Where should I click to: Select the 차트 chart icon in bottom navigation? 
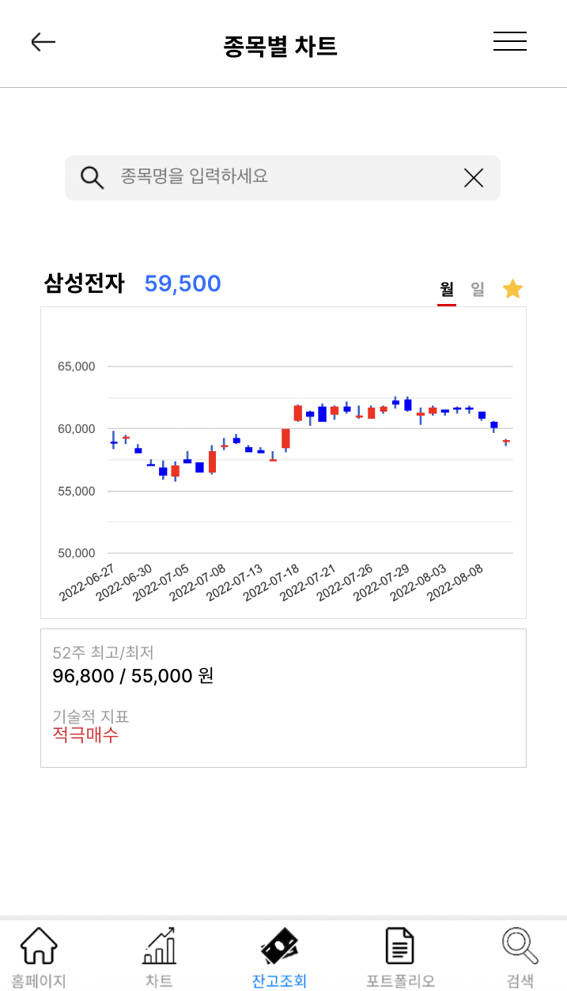158,954
